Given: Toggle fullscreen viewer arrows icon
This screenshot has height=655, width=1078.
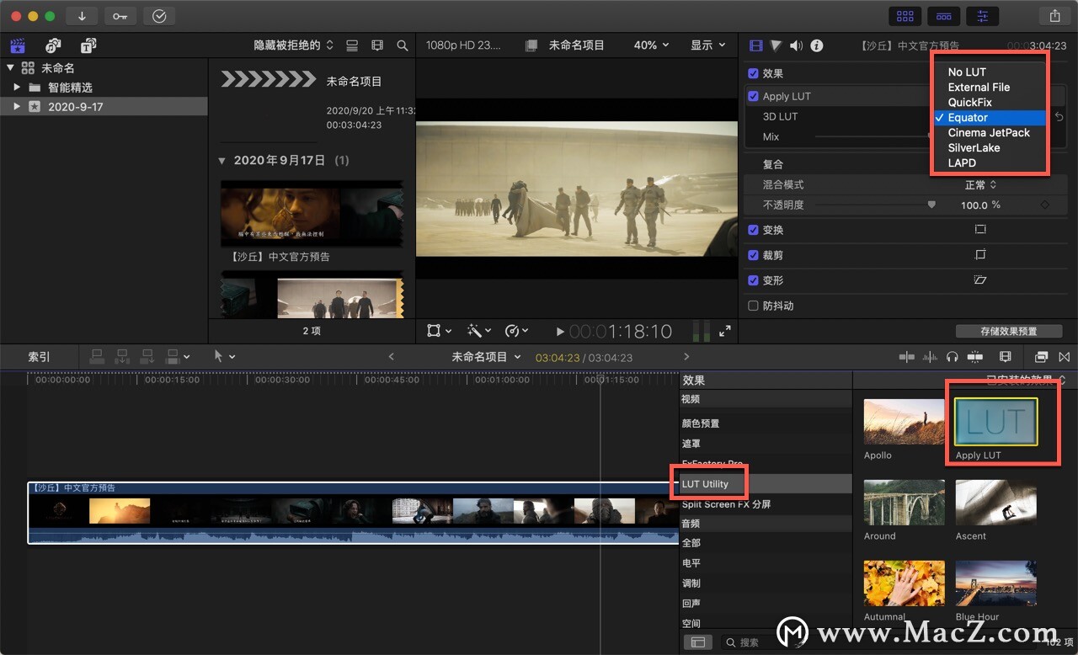Looking at the screenshot, I should coord(724,331).
